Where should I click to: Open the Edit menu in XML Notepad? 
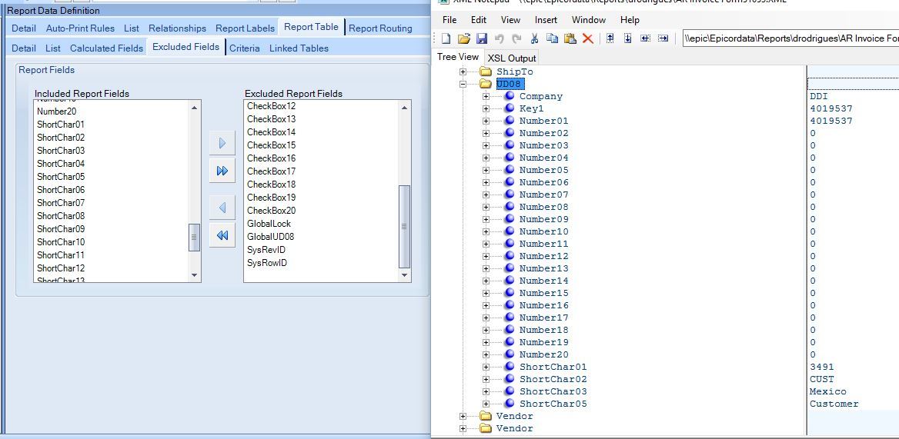pos(479,19)
